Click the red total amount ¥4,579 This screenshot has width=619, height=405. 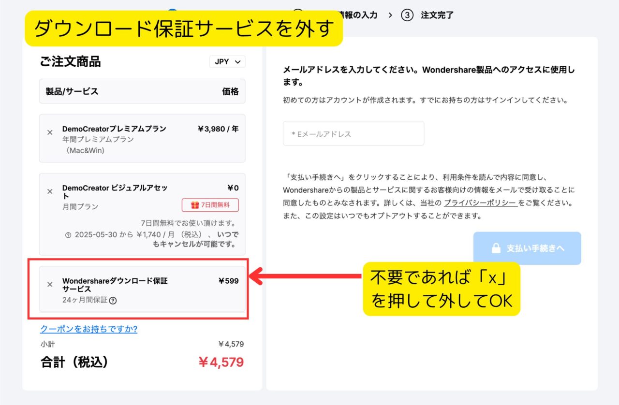coord(221,362)
